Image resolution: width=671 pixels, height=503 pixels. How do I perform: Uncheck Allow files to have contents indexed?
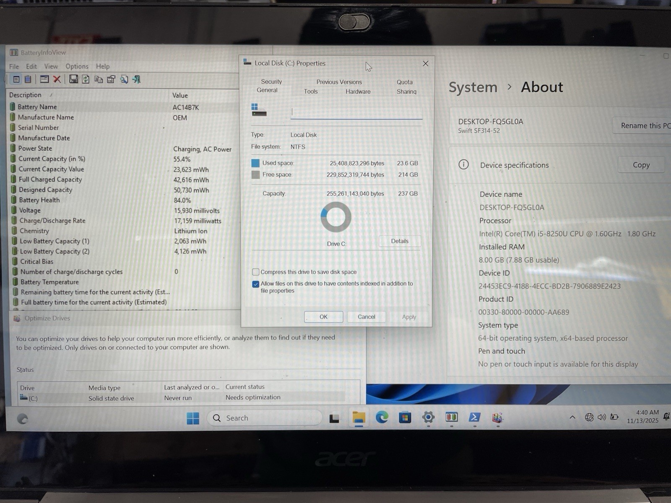point(255,284)
